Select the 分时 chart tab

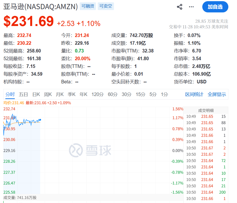click(10, 94)
